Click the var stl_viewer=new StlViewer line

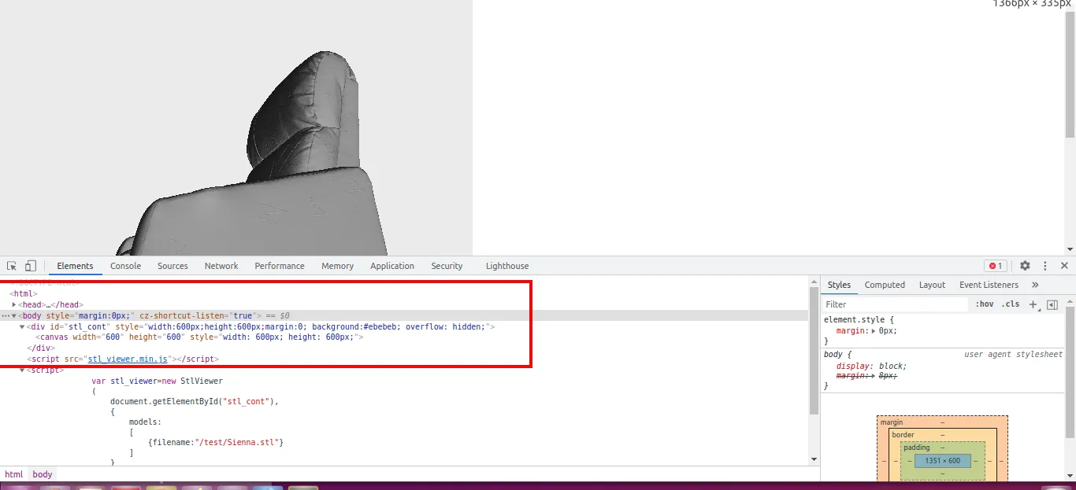[x=158, y=381]
